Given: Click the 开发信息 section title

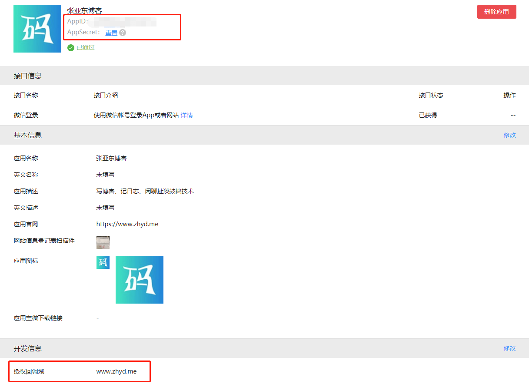Looking at the screenshot, I should (28, 348).
